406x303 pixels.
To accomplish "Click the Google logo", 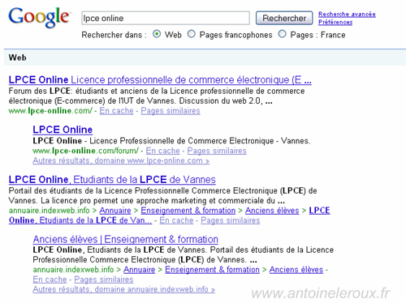I will [x=40, y=17].
